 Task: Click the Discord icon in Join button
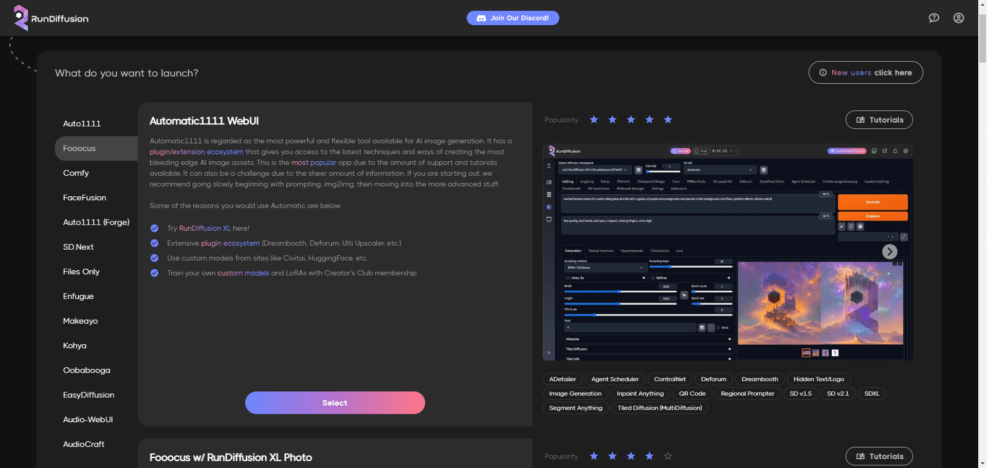(481, 18)
